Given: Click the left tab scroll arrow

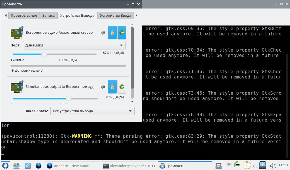Looking at the screenshot, I should 6,15.
